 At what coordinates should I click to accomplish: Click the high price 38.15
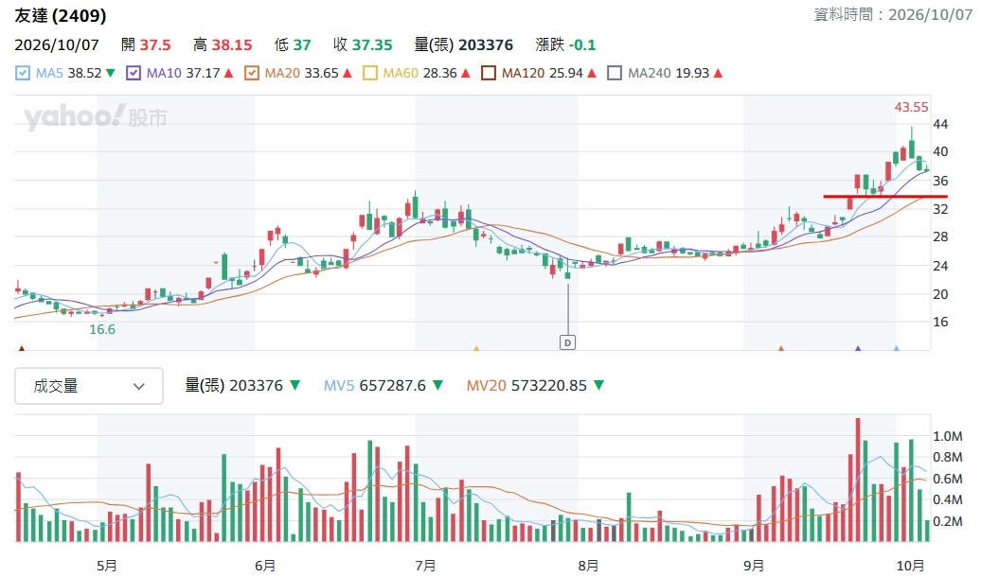[231, 45]
